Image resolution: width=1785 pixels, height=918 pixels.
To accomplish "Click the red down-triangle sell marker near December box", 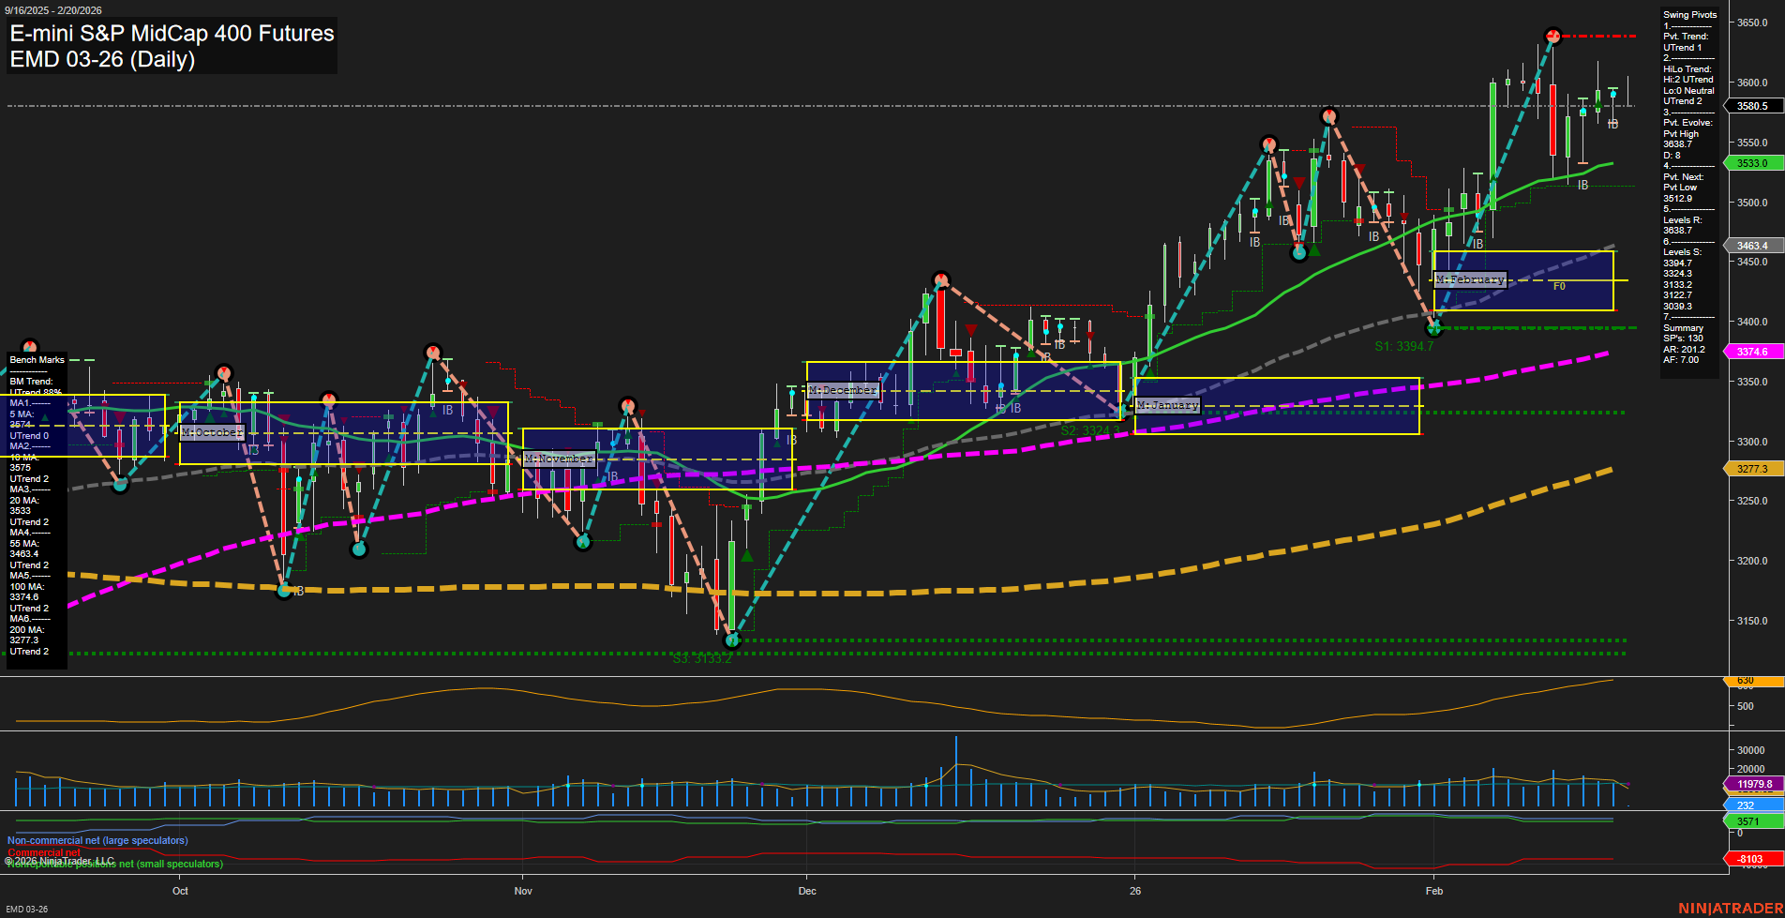I will coord(970,328).
